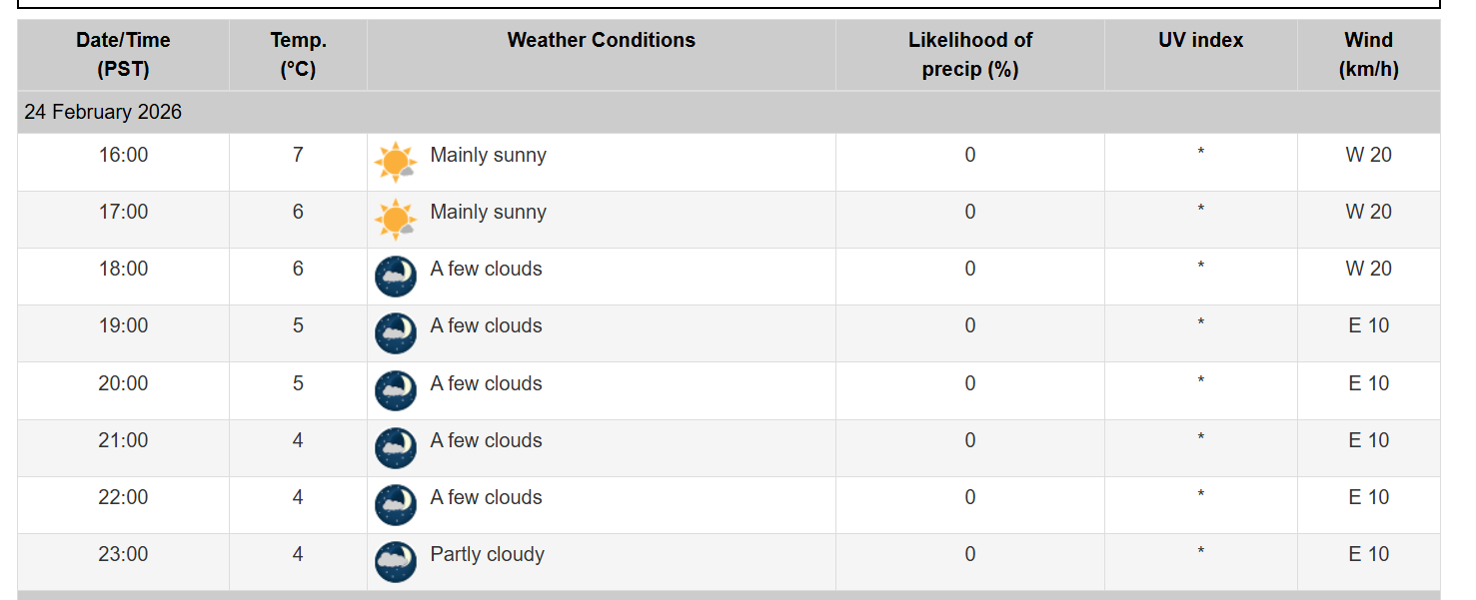Image resolution: width=1476 pixels, height=600 pixels.
Task: Click the 19:00 few clouds moon icon
Action: click(396, 333)
